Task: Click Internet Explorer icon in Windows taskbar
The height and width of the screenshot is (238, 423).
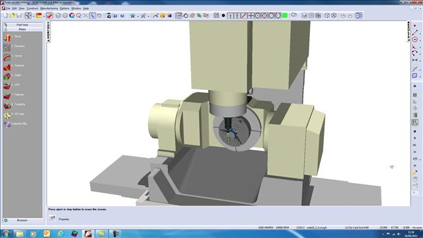Action: [60, 233]
